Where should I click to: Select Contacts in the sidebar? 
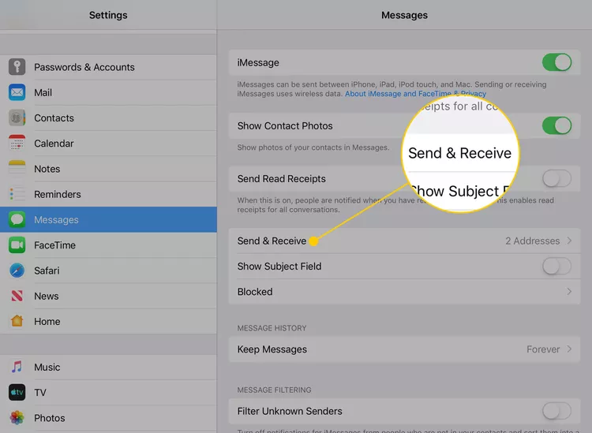[x=108, y=118]
